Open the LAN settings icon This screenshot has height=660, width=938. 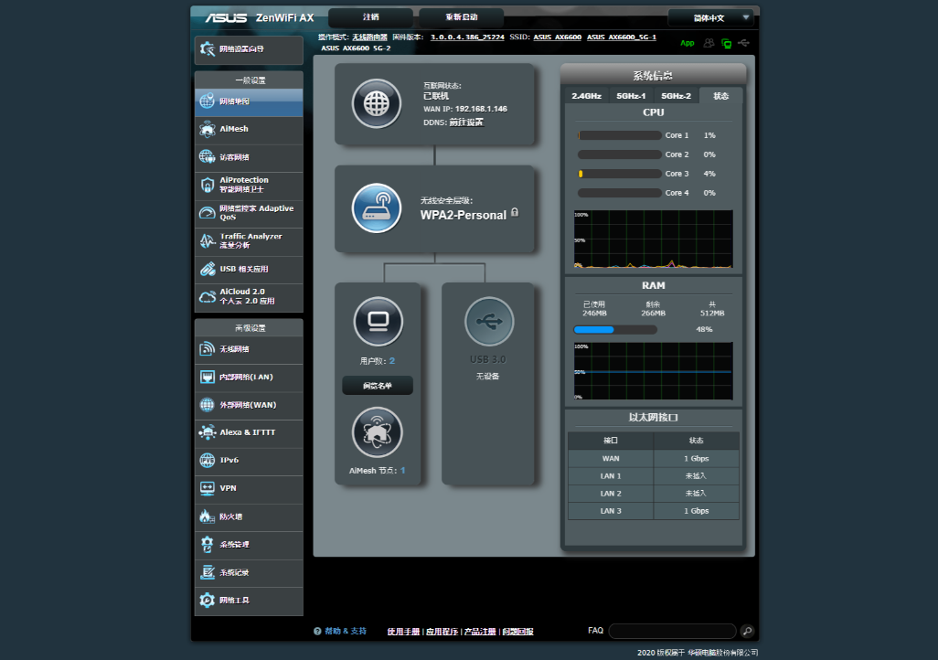pos(207,377)
